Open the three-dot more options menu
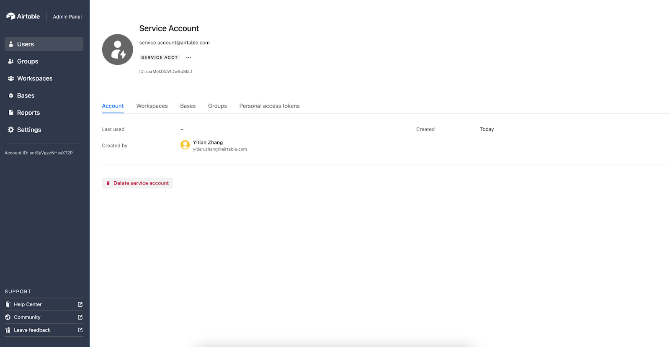Viewport: 670px width, 347px height. click(x=188, y=57)
